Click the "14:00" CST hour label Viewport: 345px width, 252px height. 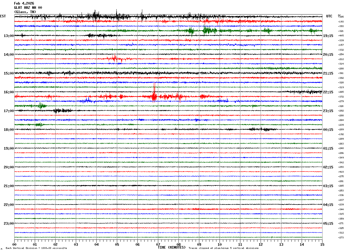[9, 55]
